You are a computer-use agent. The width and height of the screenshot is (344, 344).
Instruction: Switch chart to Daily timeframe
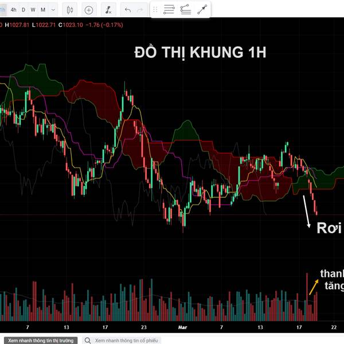[24, 10]
